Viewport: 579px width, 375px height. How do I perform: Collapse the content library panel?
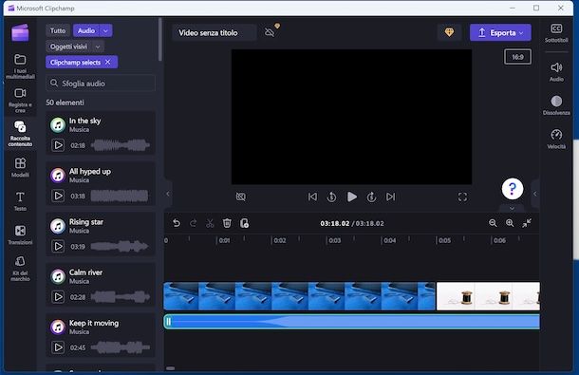point(168,194)
